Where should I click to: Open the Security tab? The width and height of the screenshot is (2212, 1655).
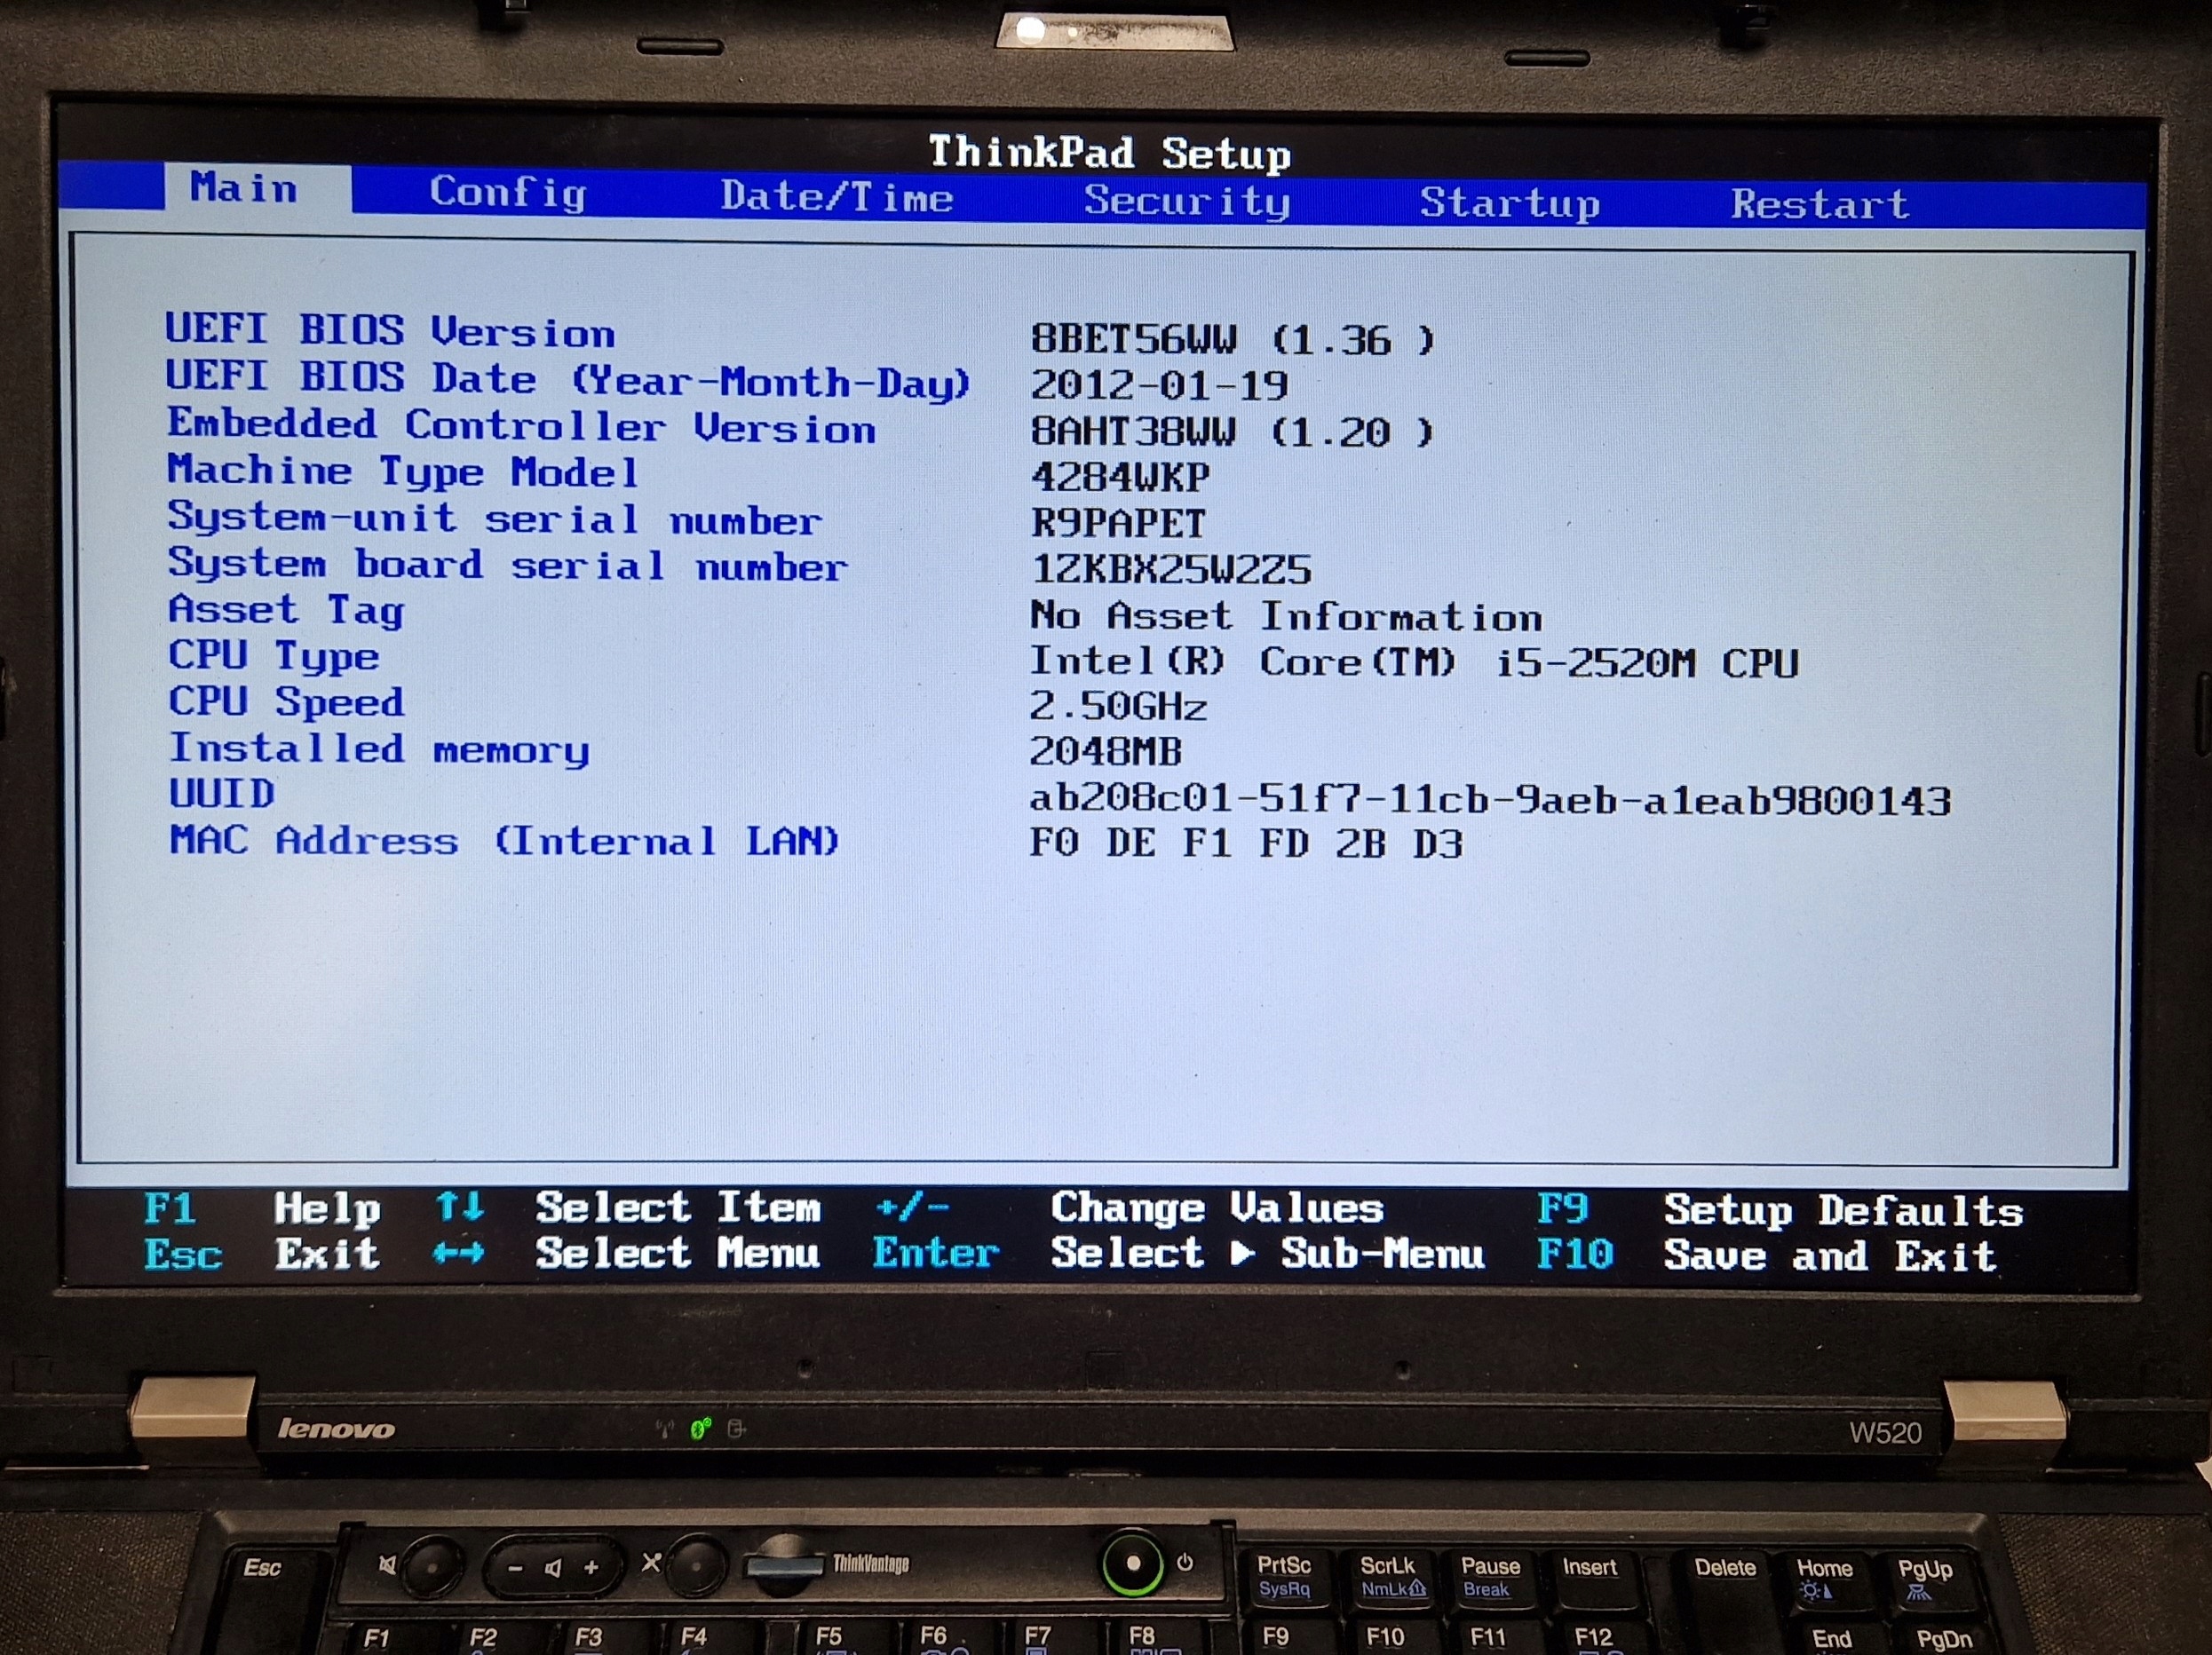[x=1187, y=201]
